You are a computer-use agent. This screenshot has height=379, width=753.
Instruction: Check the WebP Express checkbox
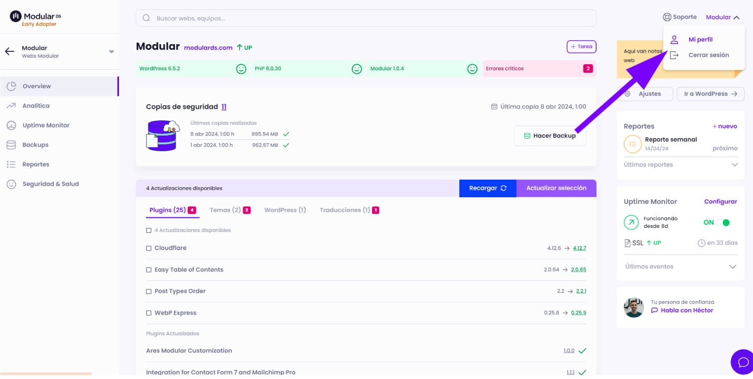149,313
